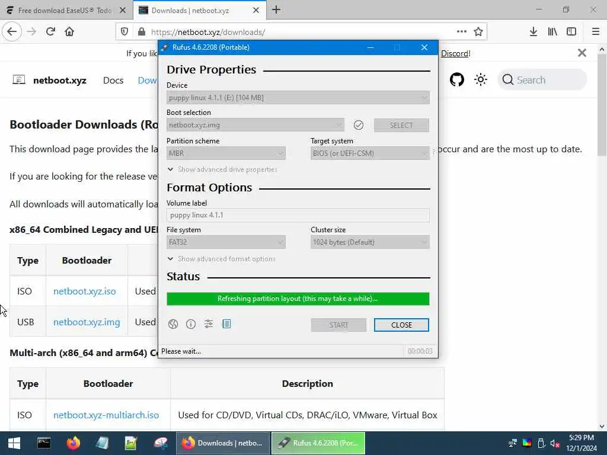This screenshot has height=455, width=607.
Task: Close the EaseUS Todo tab
Action: (x=123, y=11)
